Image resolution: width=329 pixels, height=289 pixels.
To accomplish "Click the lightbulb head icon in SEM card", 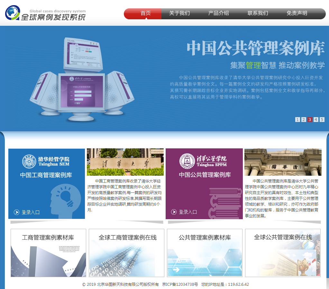I will pos(65,201).
